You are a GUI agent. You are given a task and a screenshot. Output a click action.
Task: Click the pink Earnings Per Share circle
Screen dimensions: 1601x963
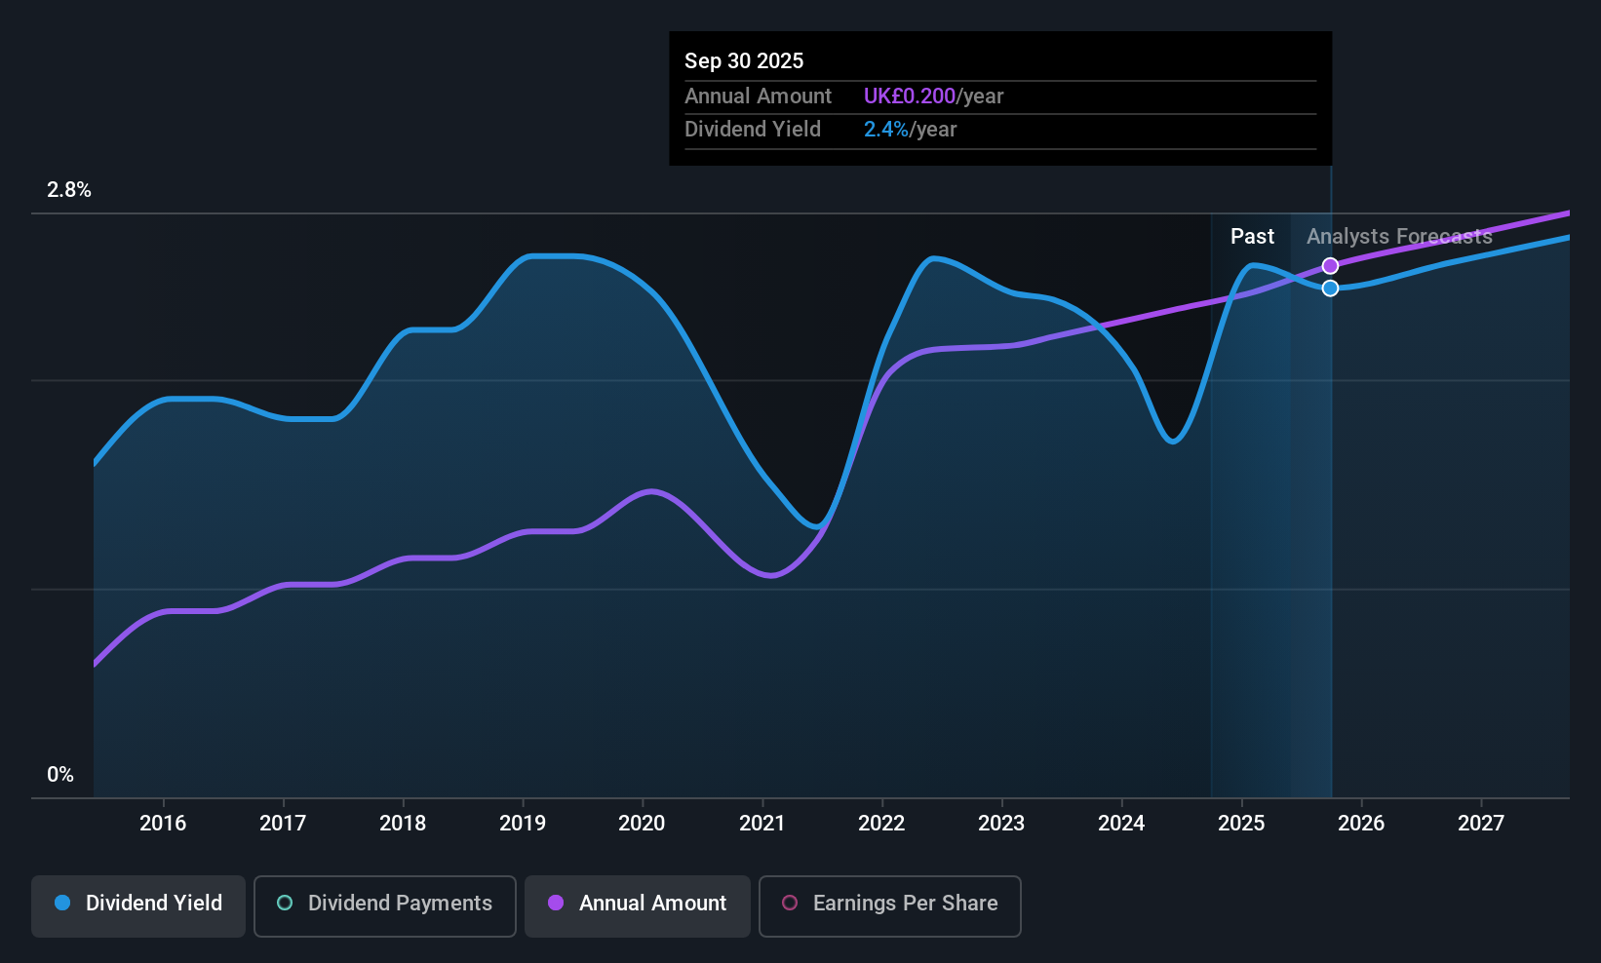[x=790, y=903]
